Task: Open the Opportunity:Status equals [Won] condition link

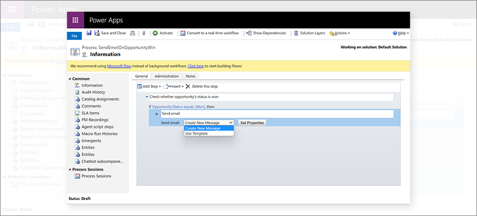Action: coord(179,106)
